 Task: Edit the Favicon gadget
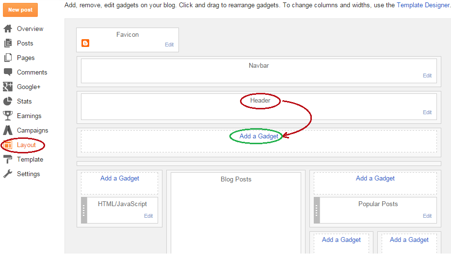[x=169, y=45]
